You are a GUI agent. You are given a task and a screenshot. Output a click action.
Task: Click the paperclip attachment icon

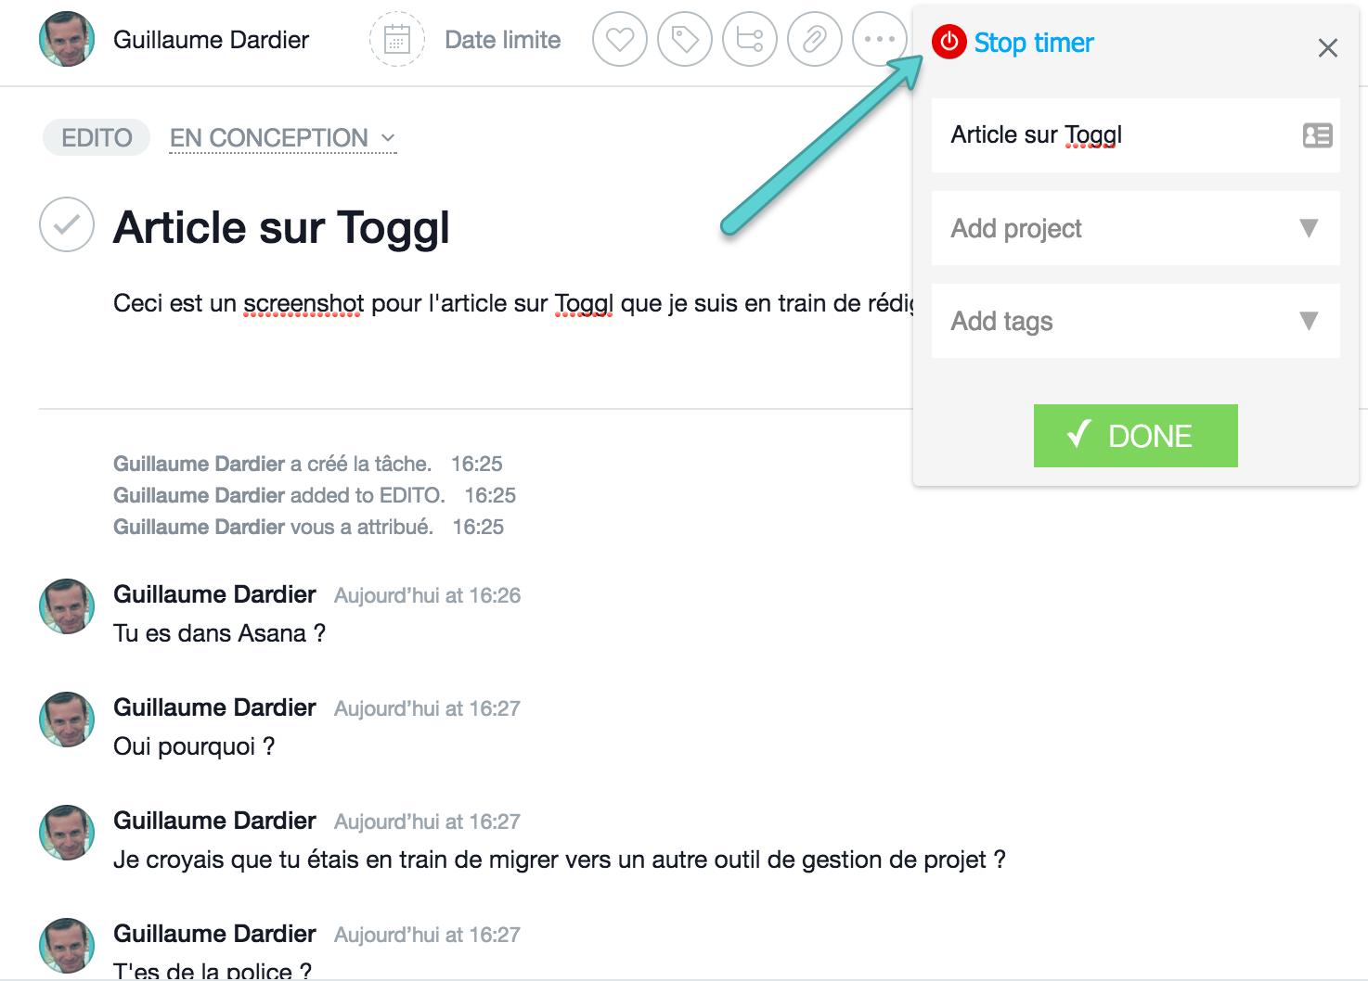click(x=815, y=40)
